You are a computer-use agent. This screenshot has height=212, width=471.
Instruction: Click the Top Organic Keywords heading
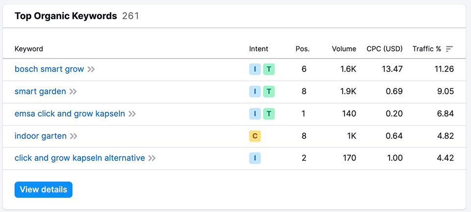coord(66,16)
